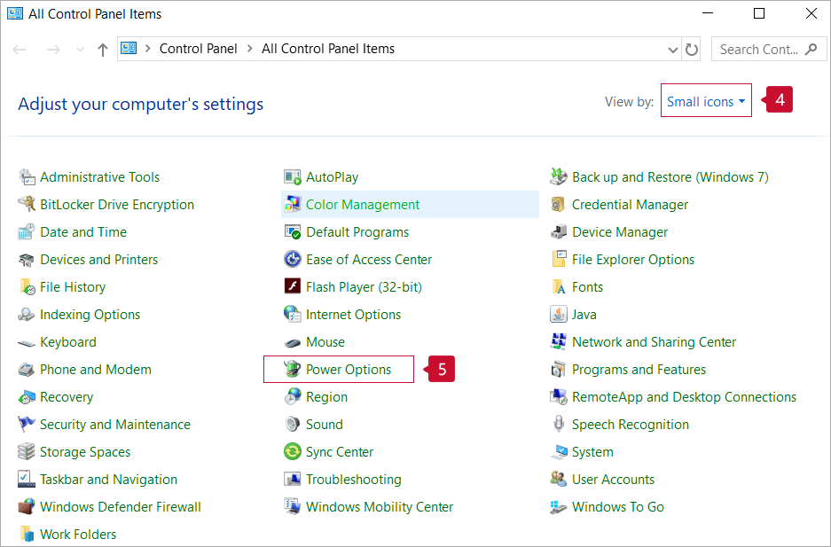This screenshot has height=547, width=831.
Task: Click the Windows Defender Firewall icon
Action: tap(27, 507)
